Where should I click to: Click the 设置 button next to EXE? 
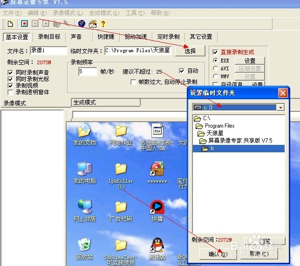point(250,61)
